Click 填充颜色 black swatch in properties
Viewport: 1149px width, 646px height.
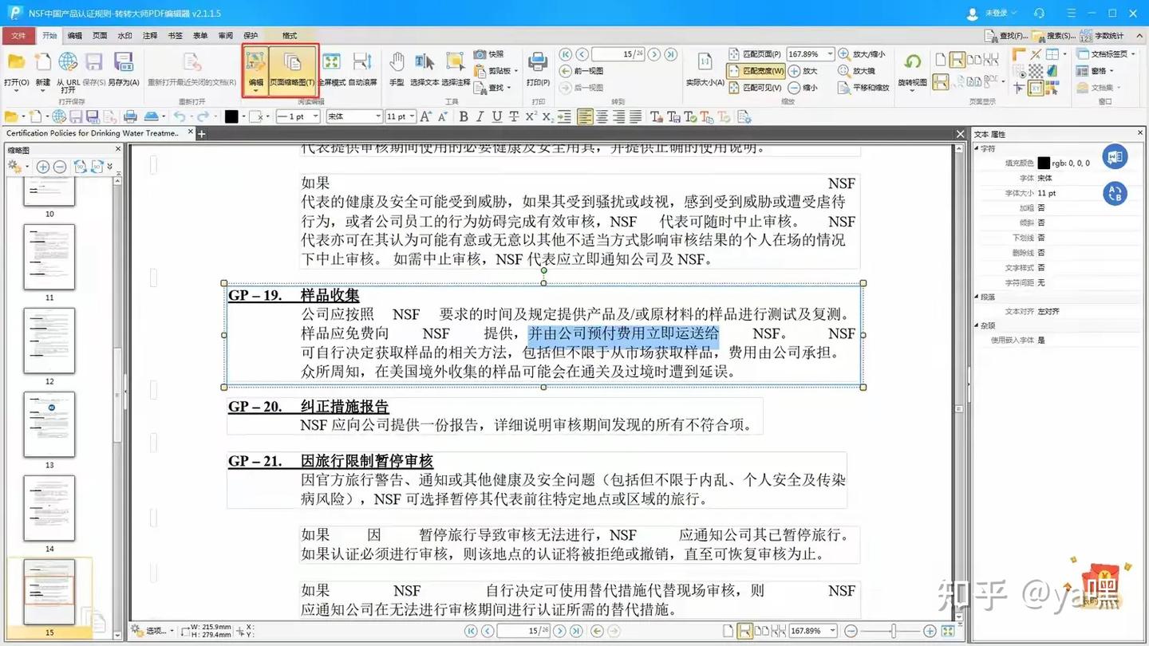click(x=1044, y=163)
